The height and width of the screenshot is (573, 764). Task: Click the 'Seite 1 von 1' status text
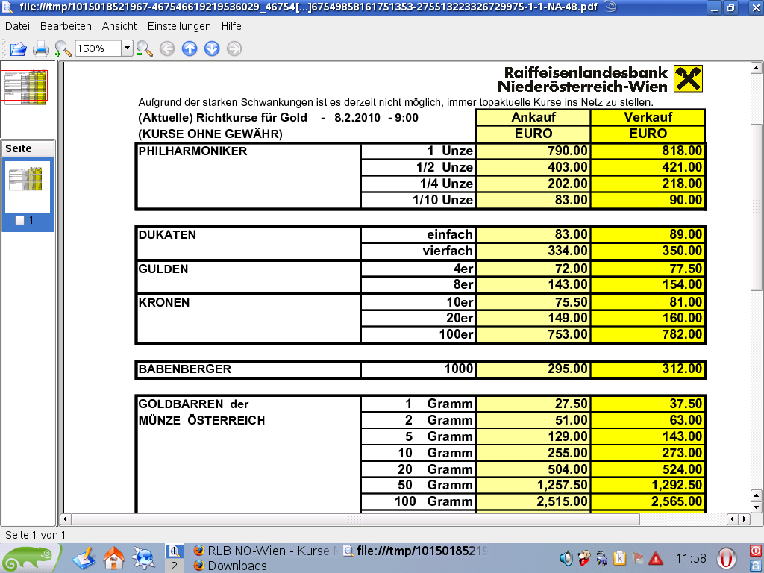[x=35, y=535]
